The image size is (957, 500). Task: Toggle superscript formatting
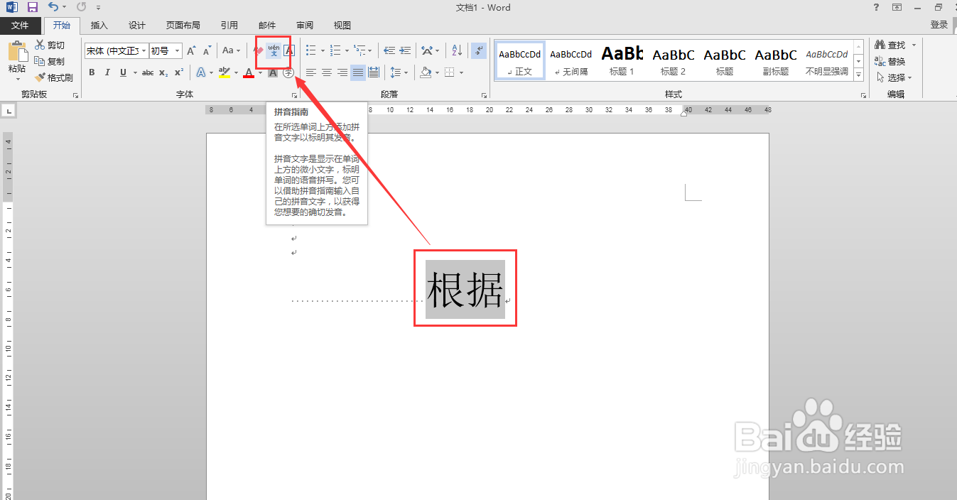tap(178, 72)
